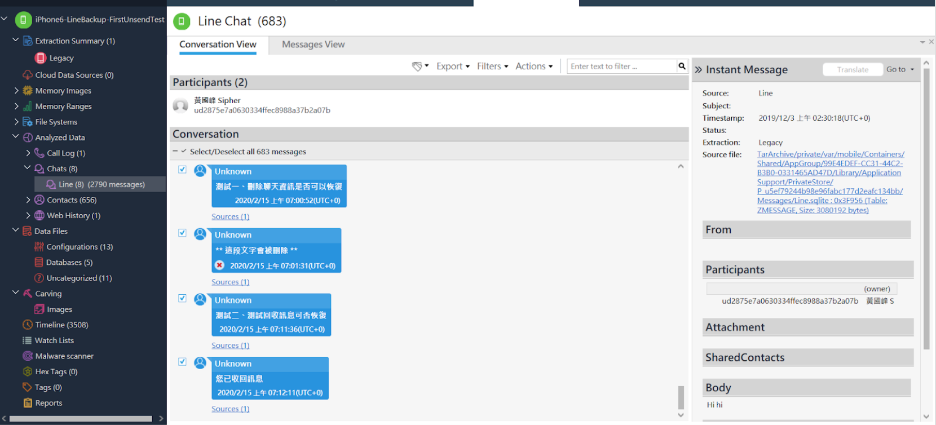Open the Actions dropdown menu
The image size is (936, 425).
point(534,67)
